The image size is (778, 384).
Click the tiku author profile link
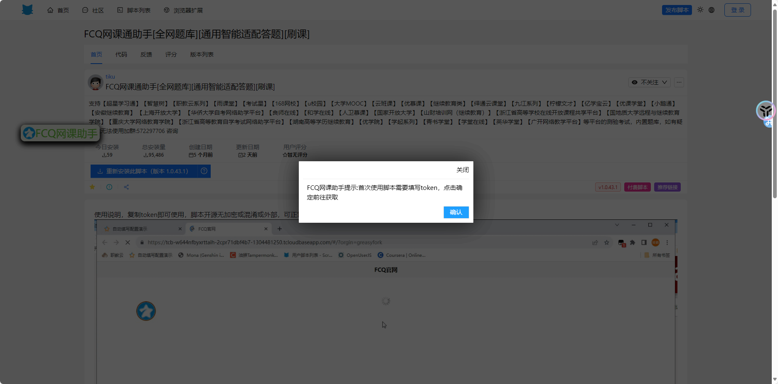110,76
